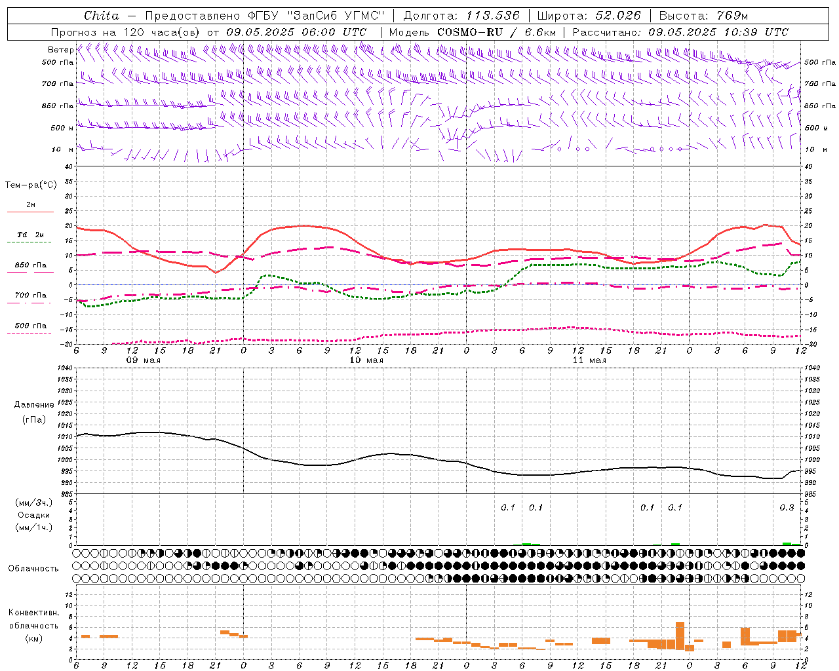Click the "Осадки" precipitation label
The height and width of the screenshot is (671, 839).
coord(34,515)
